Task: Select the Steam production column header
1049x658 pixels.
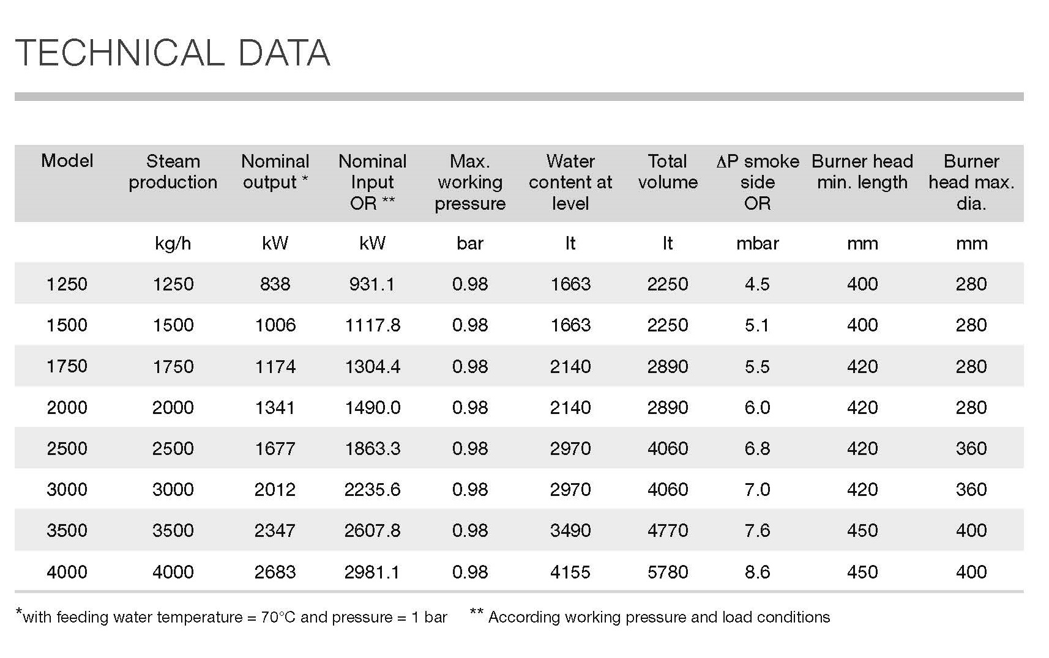Action: [x=173, y=172]
